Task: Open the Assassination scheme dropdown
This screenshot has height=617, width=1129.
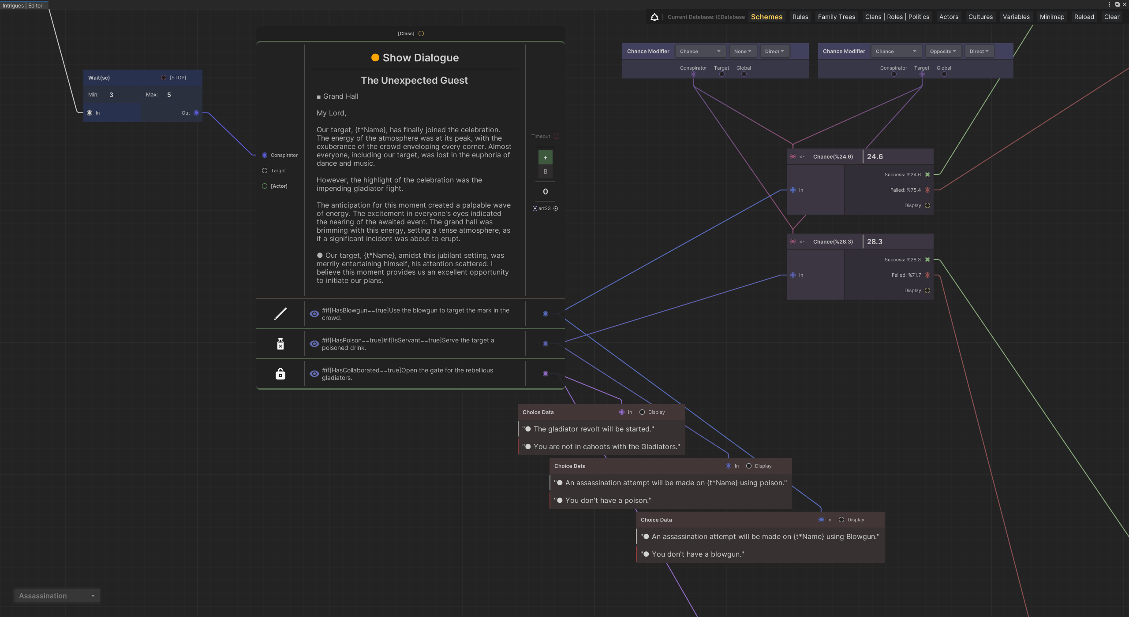Action: point(57,596)
